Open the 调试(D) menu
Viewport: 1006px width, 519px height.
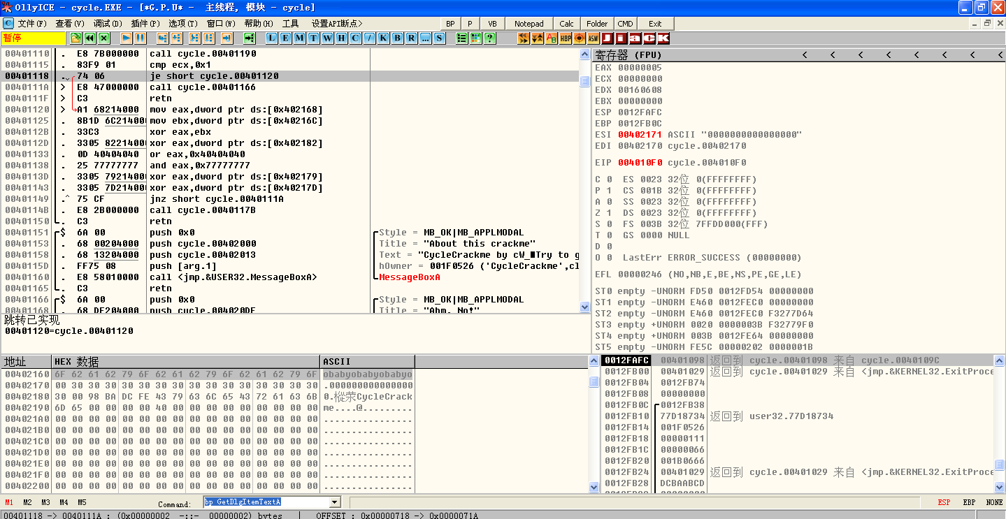108,24
